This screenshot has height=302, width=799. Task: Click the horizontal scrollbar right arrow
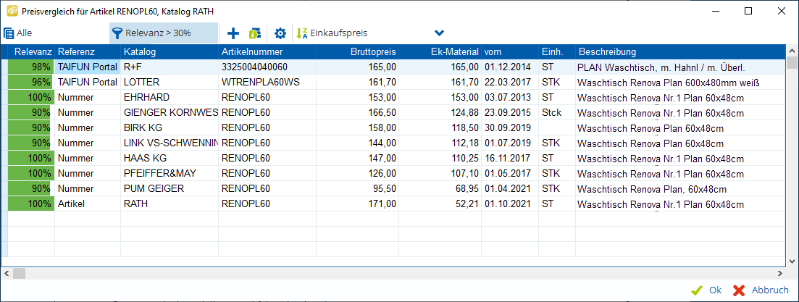coord(781,273)
